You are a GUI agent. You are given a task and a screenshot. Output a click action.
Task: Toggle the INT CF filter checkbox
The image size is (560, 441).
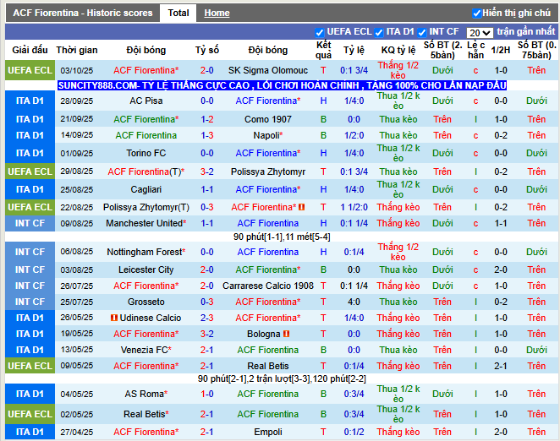pyautogui.click(x=422, y=32)
